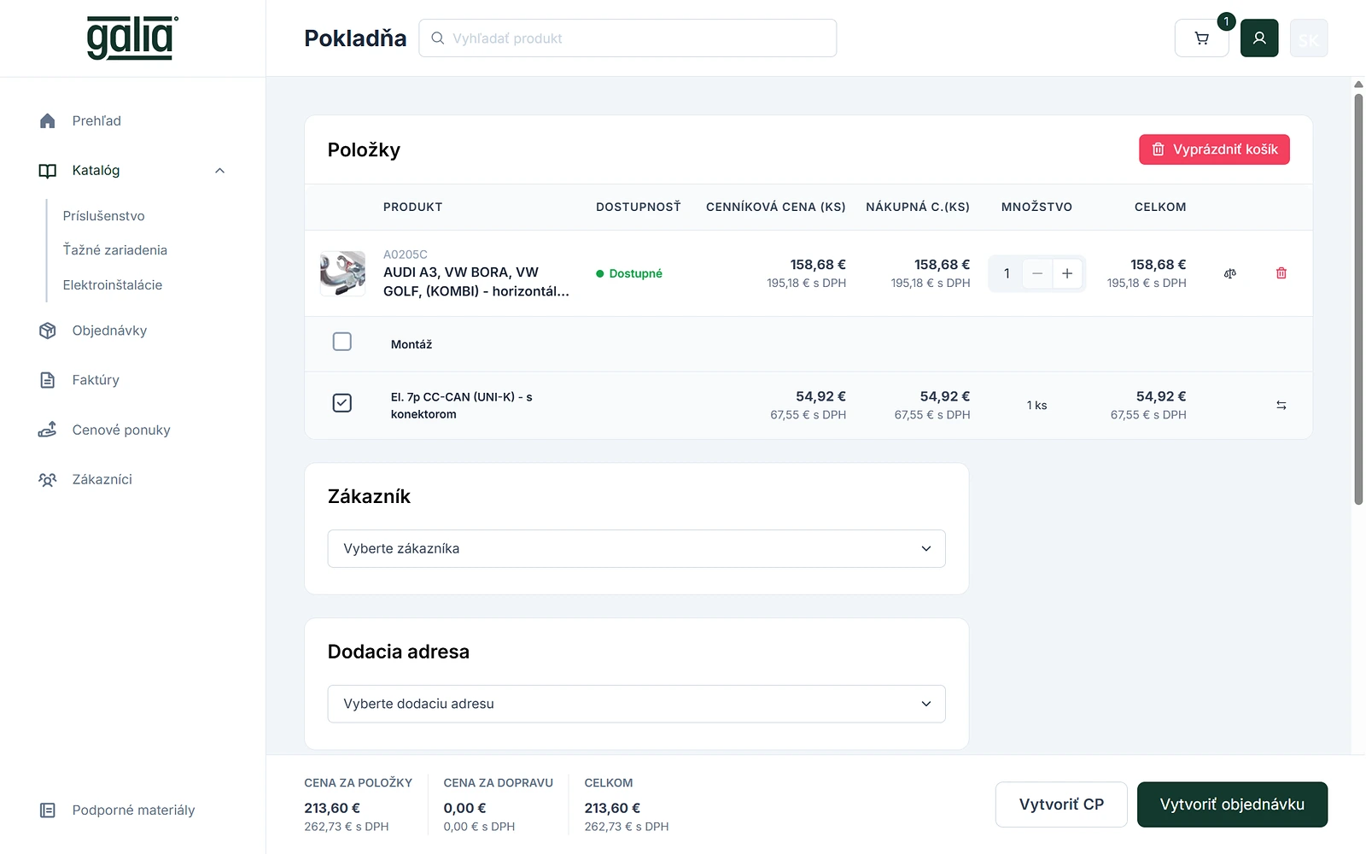Increase quantity with plus button

(1067, 273)
